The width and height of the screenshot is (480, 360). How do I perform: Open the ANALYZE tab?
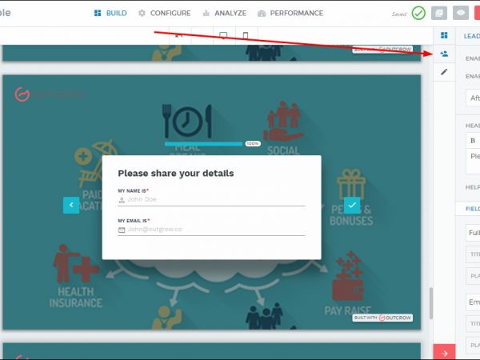click(x=224, y=14)
